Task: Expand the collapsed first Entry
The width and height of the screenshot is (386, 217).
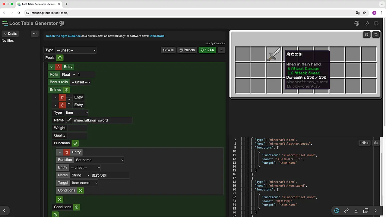Action: click(55, 97)
